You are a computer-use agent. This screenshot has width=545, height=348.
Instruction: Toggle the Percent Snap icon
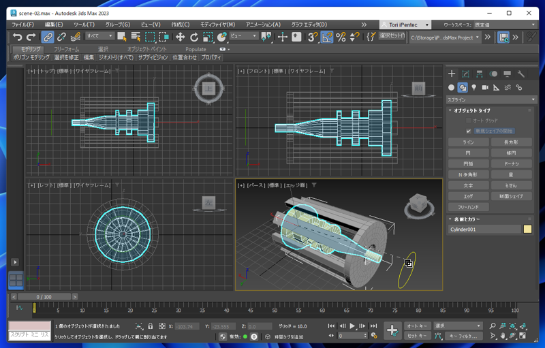pos(341,37)
